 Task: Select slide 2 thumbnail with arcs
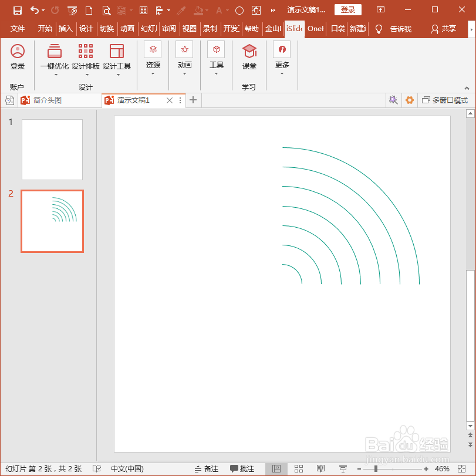click(52, 221)
